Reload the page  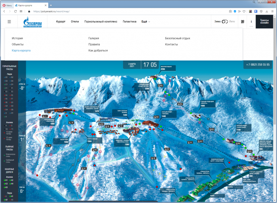[15, 11]
